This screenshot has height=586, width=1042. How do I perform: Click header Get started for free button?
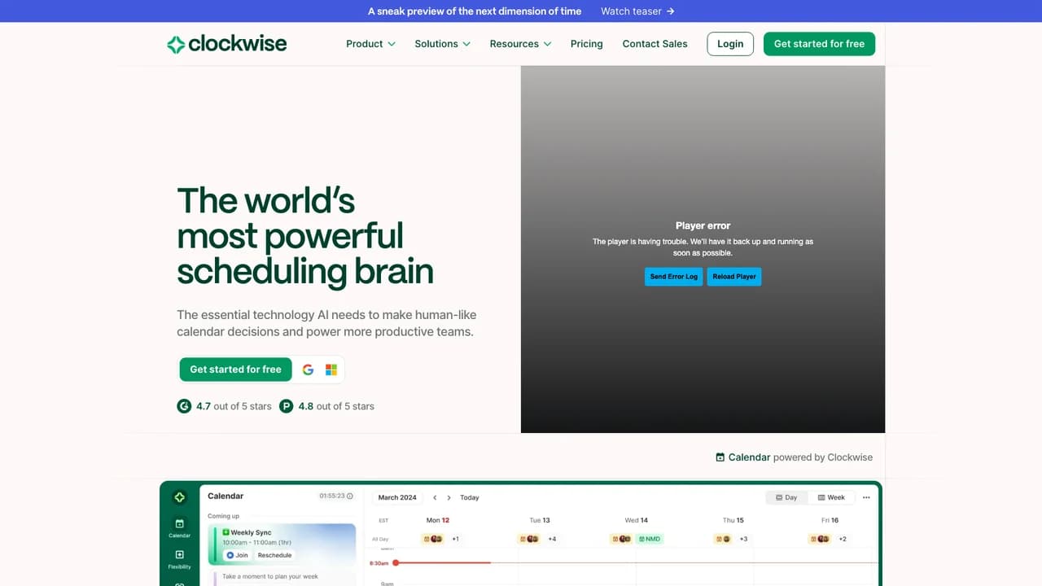(x=819, y=44)
